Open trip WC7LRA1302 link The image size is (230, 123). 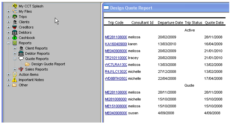[x=116, y=65]
